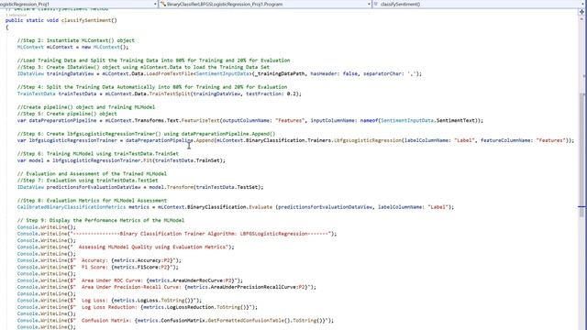The image size is (587, 330).
Task: Click the outputColumnName parameter
Action: coord(246,120)
